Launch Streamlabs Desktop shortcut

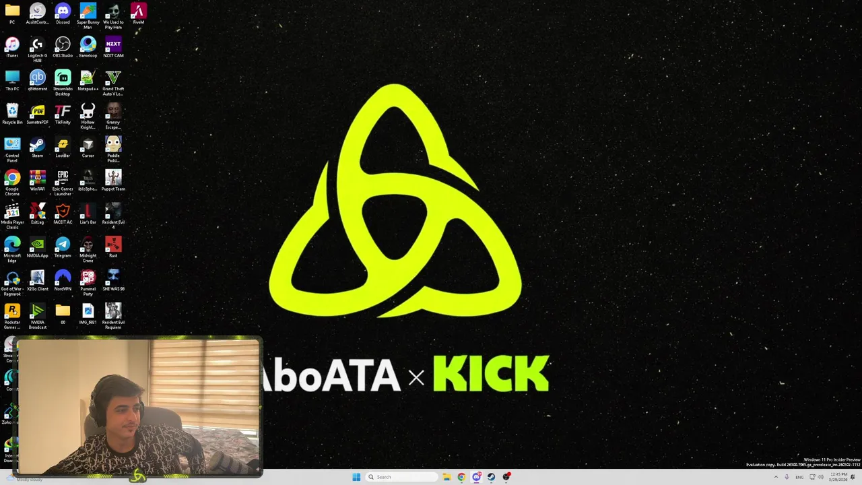63,83
